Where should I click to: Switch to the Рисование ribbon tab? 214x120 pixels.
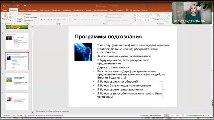32,10
